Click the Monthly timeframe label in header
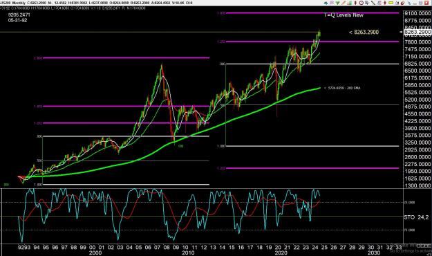Image resolution: width=432 pixels, height=256 pixels. coord(19,3)
